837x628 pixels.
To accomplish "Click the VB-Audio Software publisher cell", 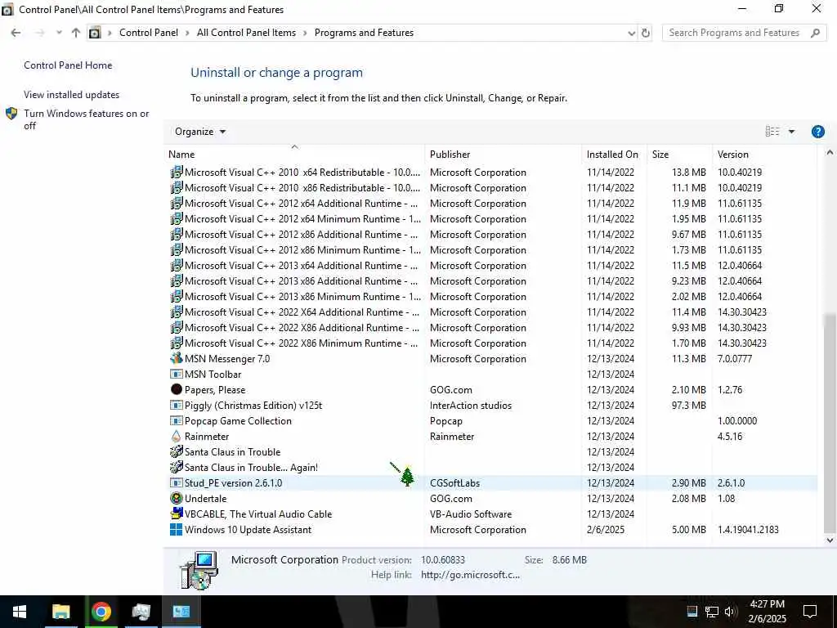I will [x=470, y=514].
